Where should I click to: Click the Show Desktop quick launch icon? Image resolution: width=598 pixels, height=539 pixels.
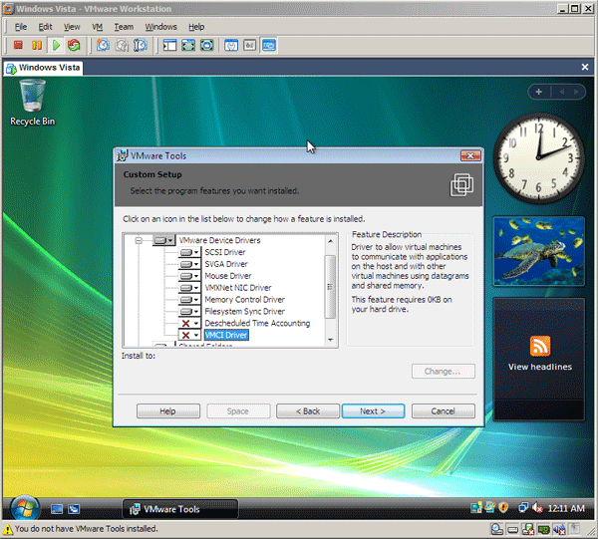pyautogui.click(x=57, y=509)
